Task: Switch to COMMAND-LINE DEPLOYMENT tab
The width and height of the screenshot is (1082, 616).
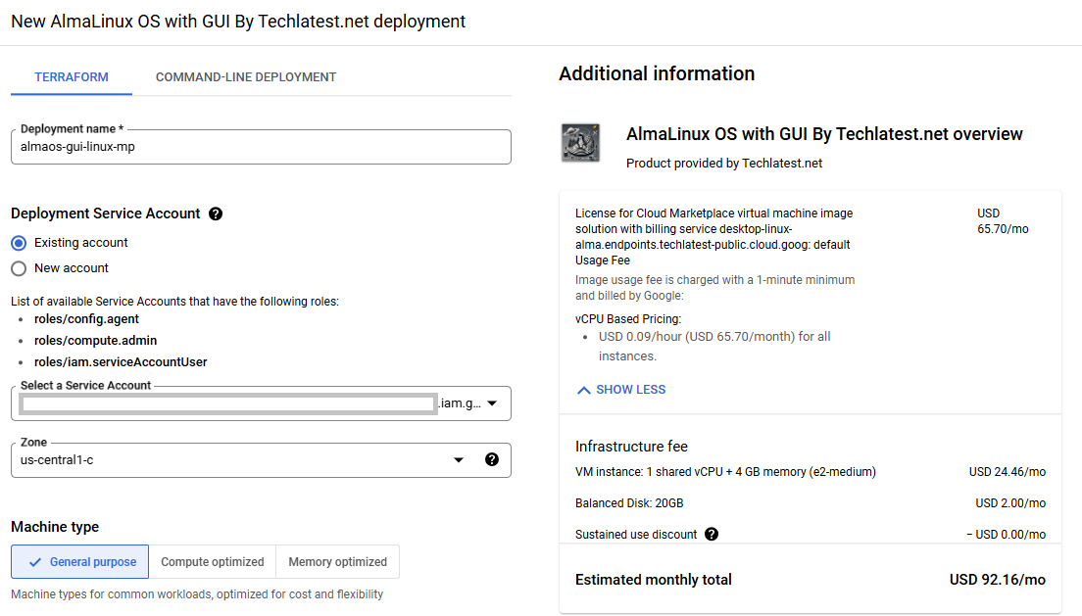Action: point(246,77)
